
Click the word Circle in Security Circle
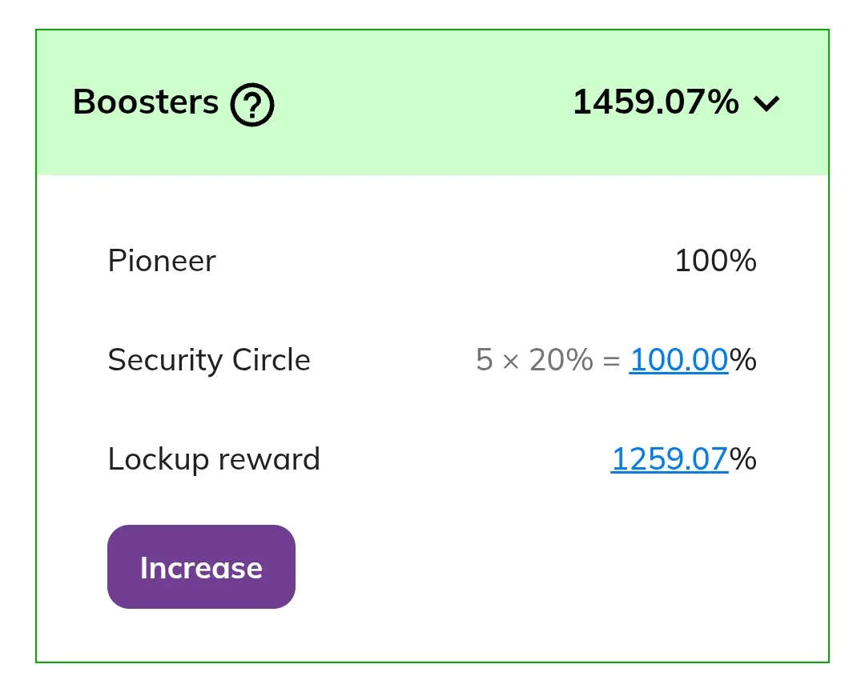[271, 360]
